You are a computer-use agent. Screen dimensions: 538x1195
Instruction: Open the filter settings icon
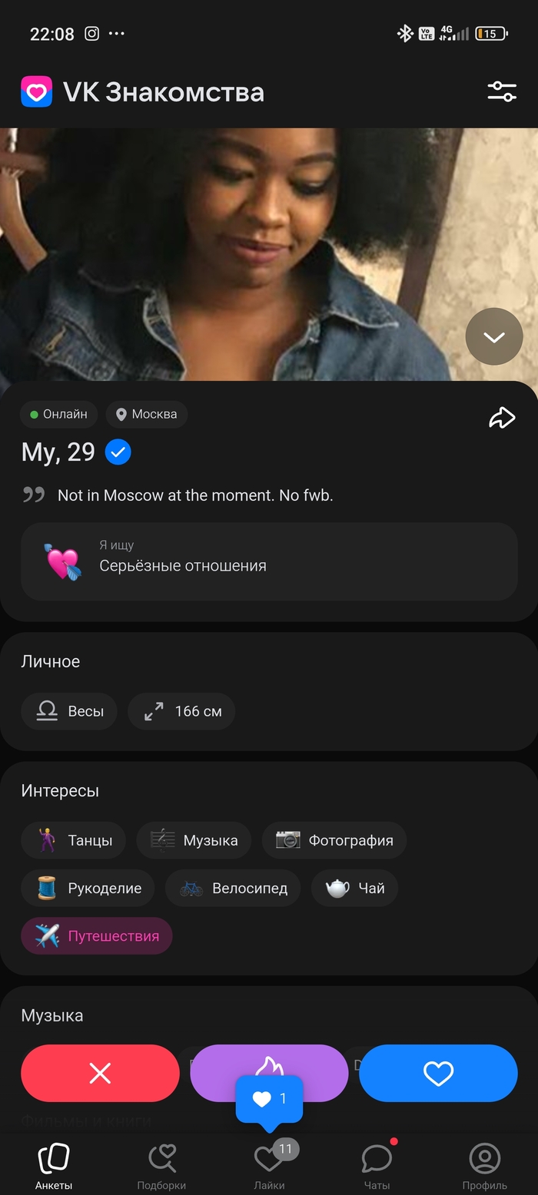[x=501, y=92]
